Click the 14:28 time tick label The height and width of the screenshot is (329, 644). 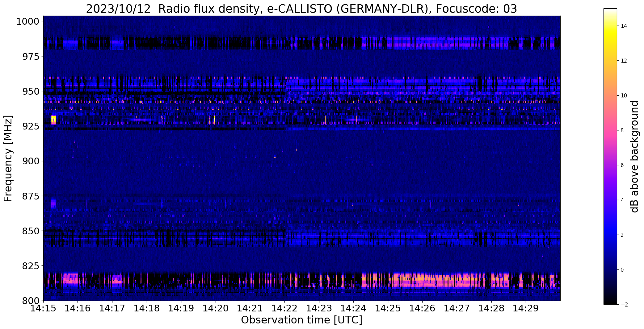click(492, 308)
